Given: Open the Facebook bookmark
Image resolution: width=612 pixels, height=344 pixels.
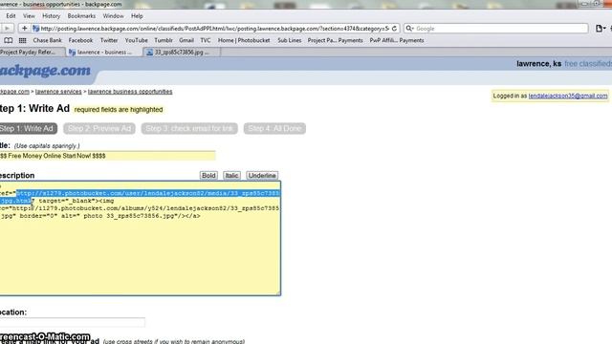Looking at the screenshot, I should 80,40.
